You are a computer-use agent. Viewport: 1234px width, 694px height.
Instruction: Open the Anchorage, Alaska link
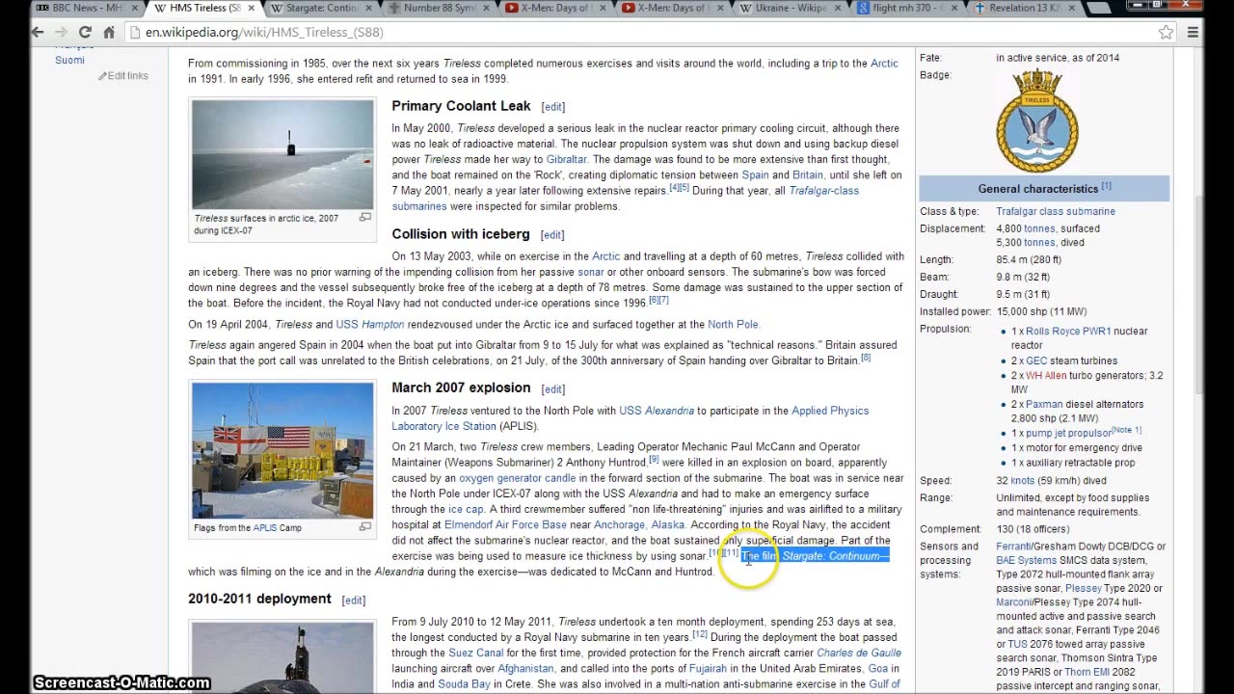pos(639,524)
